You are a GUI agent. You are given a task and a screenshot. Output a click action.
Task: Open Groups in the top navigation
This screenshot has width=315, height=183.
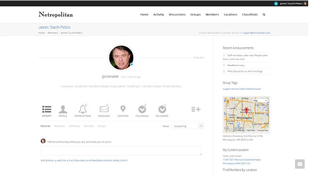[x=195, y=15]
